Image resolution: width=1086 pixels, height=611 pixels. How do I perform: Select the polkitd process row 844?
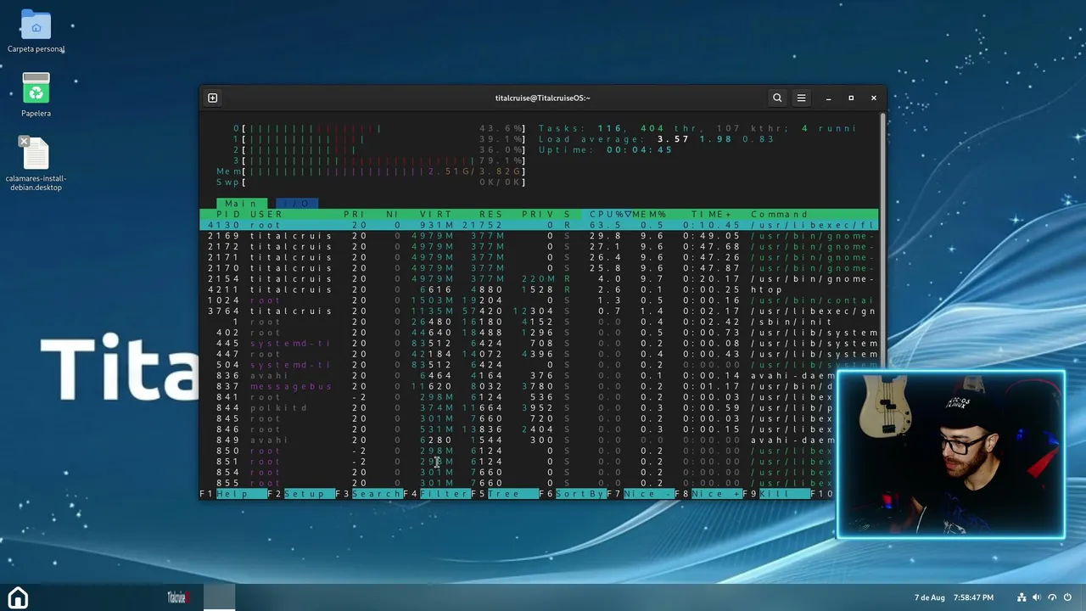pos(518,408)
